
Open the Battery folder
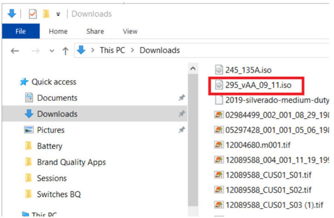[x=50, y=146]
